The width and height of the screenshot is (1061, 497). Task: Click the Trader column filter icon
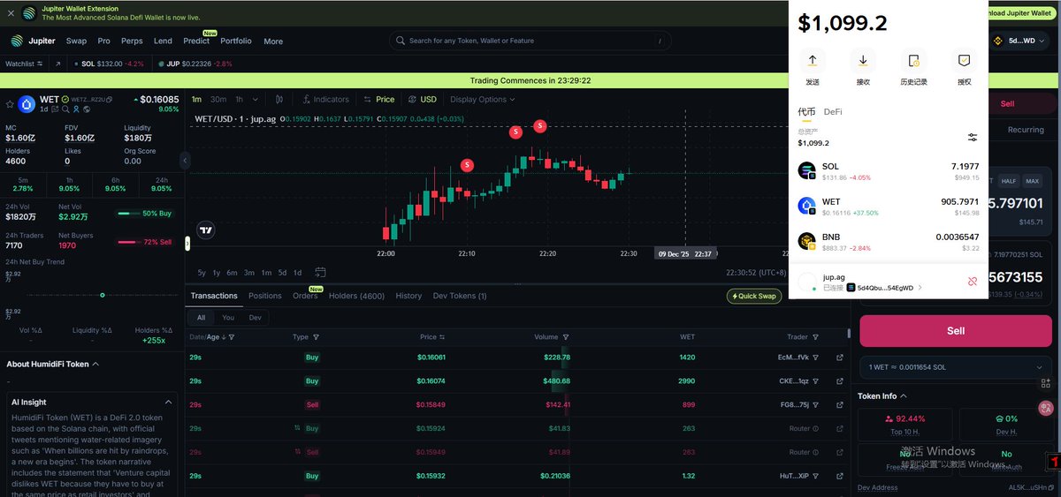point(816,337)
